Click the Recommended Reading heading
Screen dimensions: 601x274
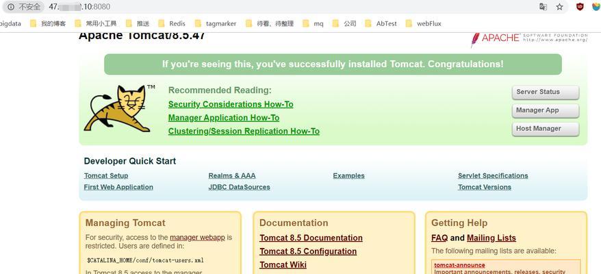220,90
